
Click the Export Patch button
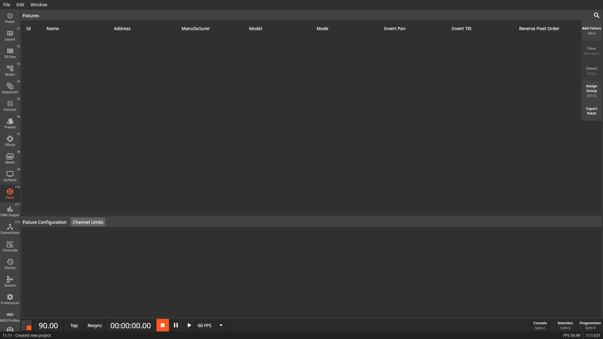coord(592,111)
